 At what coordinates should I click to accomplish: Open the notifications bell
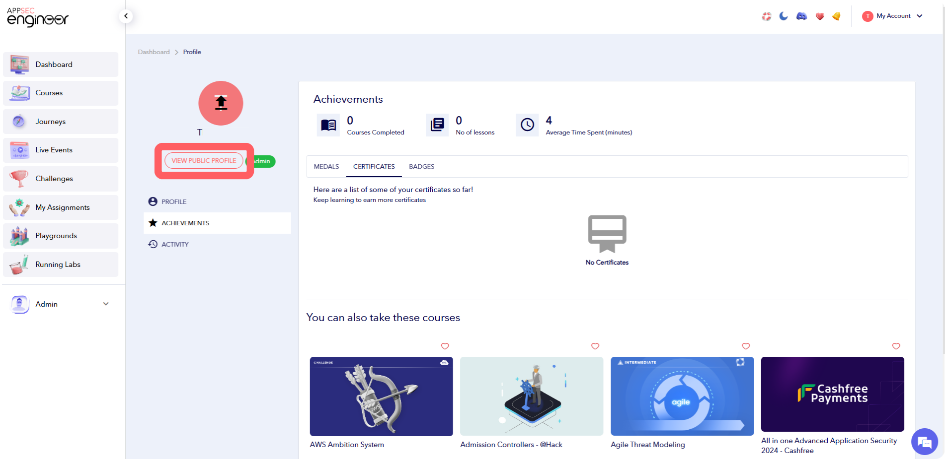(837, 16)
